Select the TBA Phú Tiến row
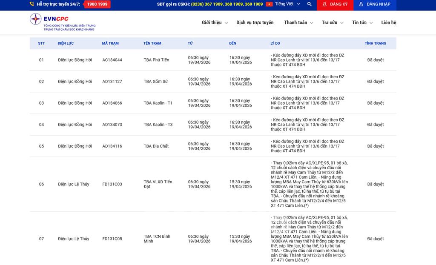This screenshot has height=265, width=436. (156, 60)
